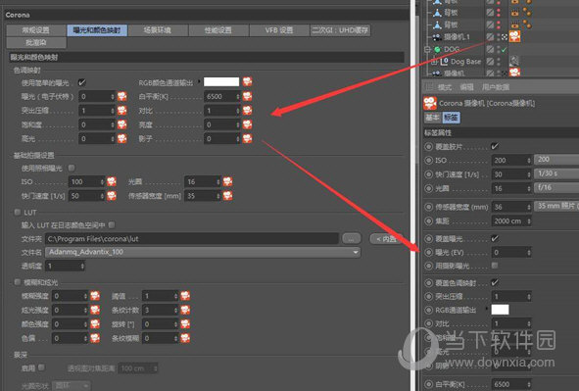This screenshot has height=391, width=579.
Task: Click Corona camera icon beside 色偏 field
Action: coord(95,338)
